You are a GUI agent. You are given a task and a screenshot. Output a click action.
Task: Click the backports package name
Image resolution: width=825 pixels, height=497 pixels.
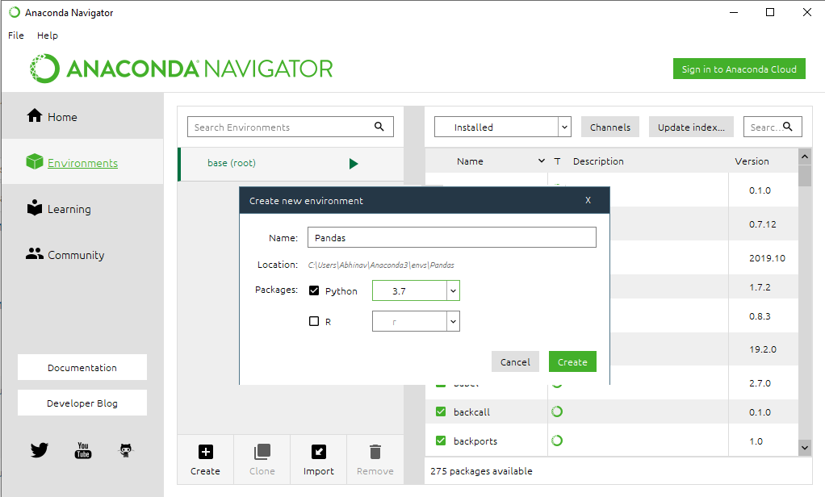[x=475, y=441]
